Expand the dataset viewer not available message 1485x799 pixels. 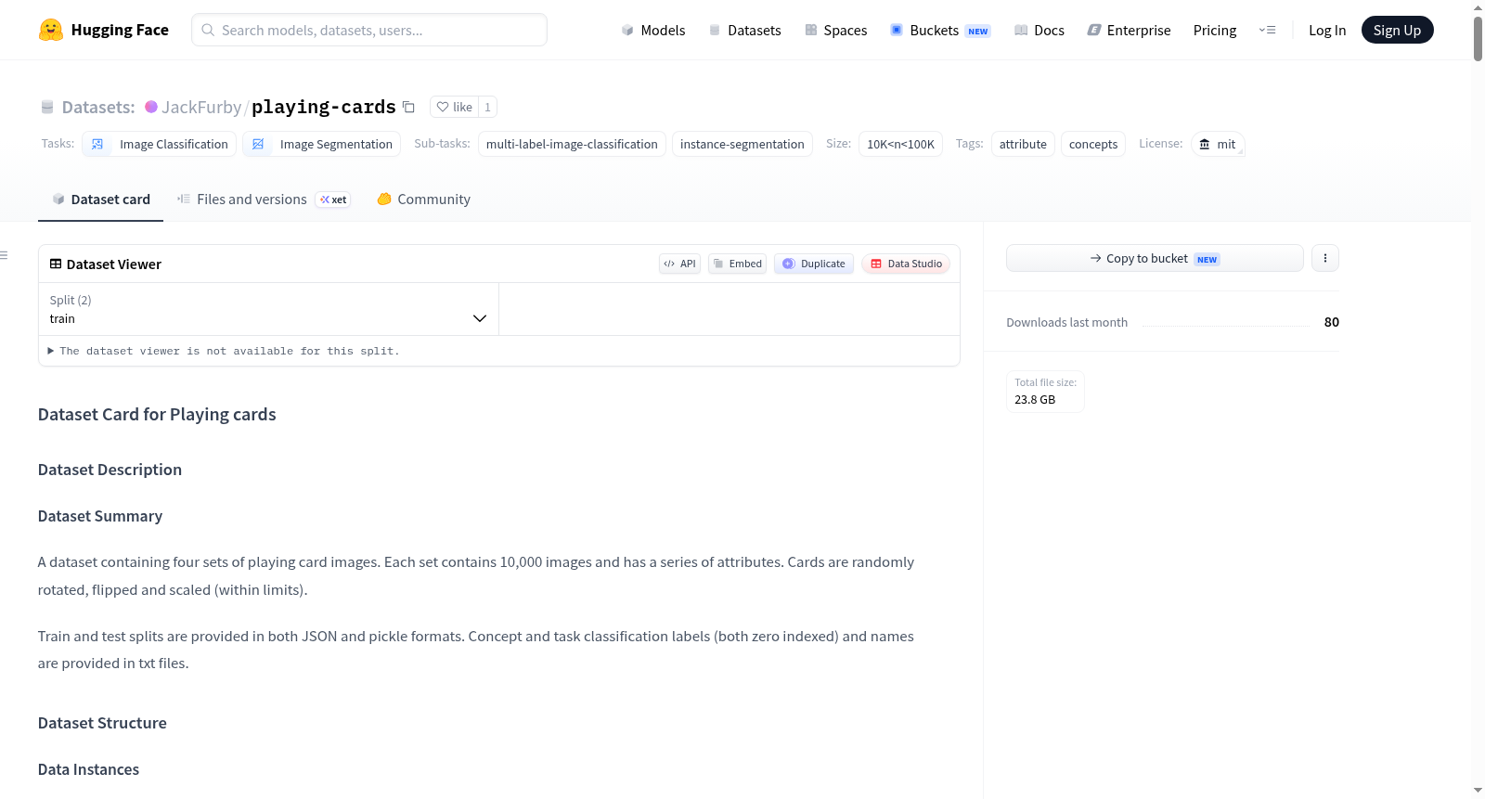coord(224,351)
